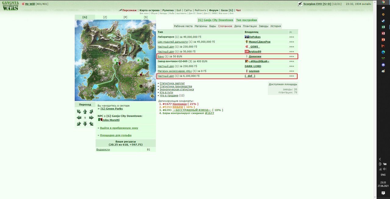Expand details arrows for krutoy89 row

[292, 52]
